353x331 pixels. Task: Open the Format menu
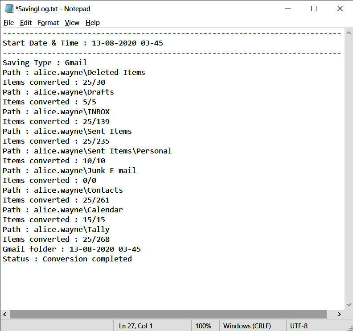(48, 23)
